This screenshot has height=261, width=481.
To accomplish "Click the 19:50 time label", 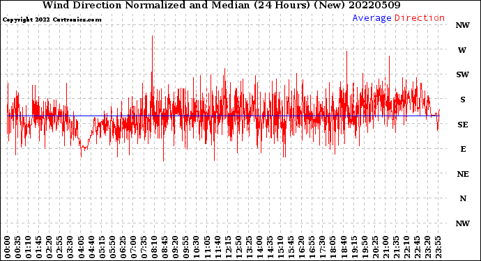I will [x=365, y=247].
